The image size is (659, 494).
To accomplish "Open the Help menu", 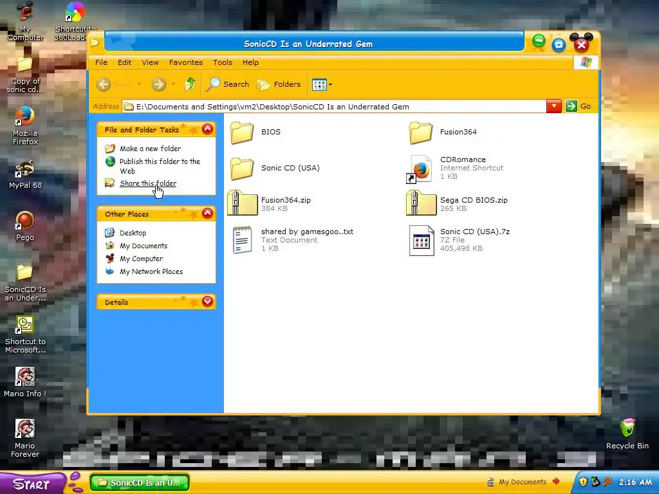I will (250, 62).
